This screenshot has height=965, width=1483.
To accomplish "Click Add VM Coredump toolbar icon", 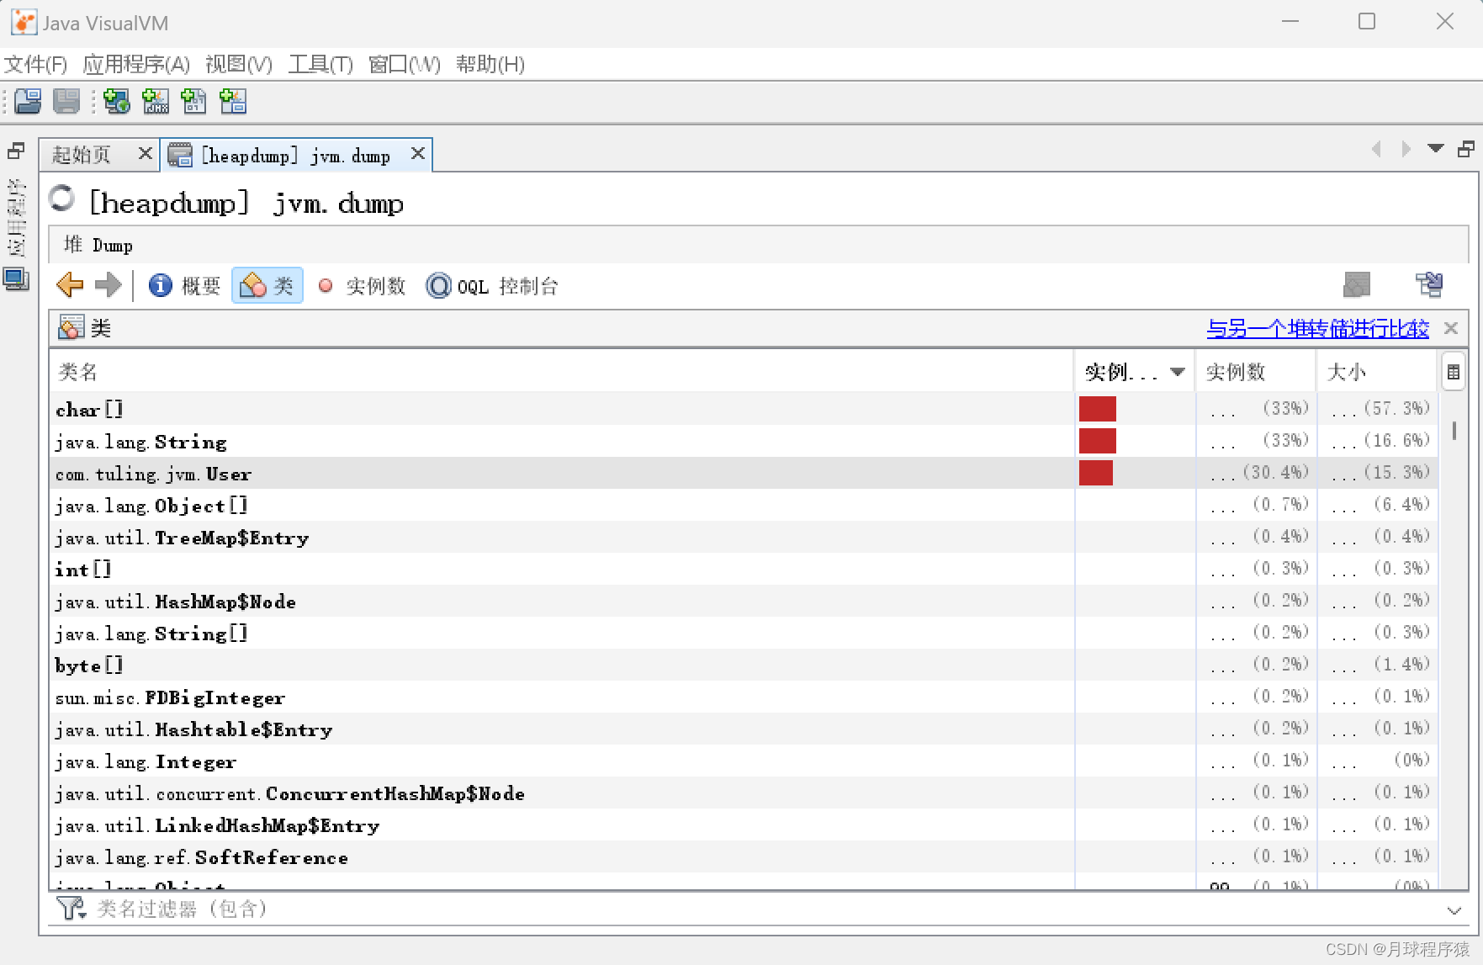I will coord(194,102).
